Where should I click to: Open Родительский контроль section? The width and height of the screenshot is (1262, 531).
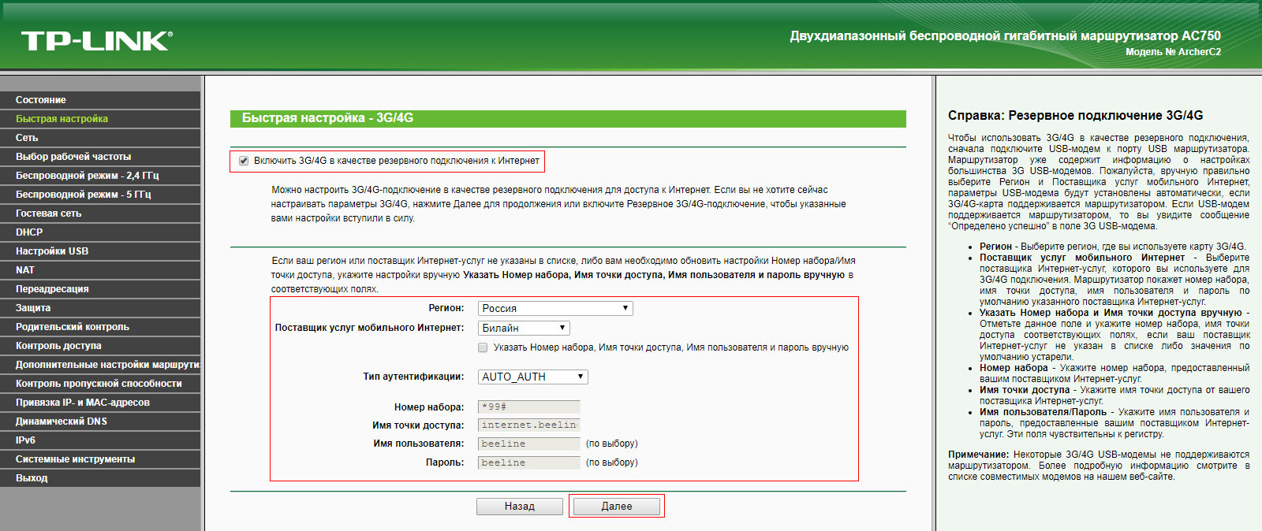(100, 327)
